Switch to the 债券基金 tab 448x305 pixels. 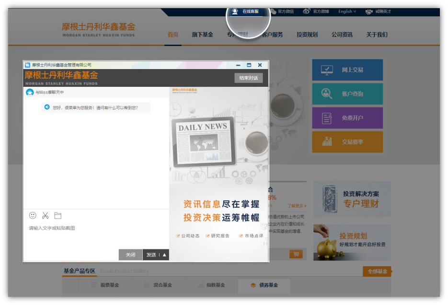click(x=264, y=285)
